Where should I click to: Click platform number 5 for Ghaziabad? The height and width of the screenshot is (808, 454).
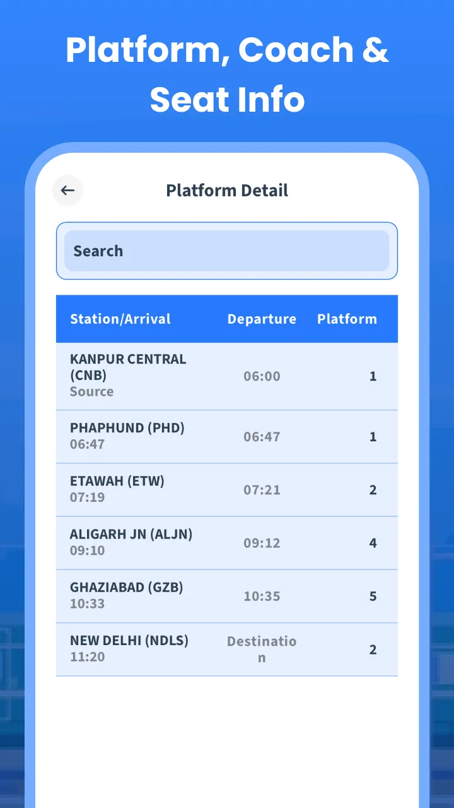(x=373, y=596)
